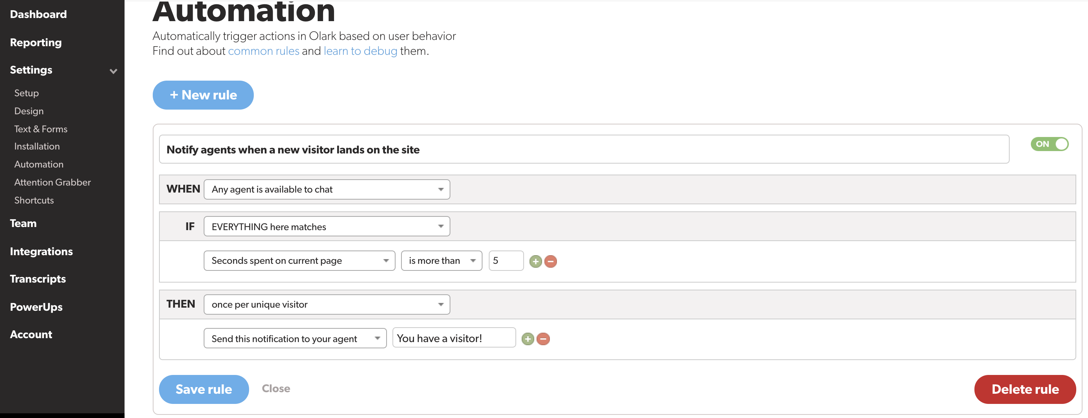The height and width of the screenshot is (418, 1088).
Task: Edit the seconds value field showing 5
Action: click(506, 261)
